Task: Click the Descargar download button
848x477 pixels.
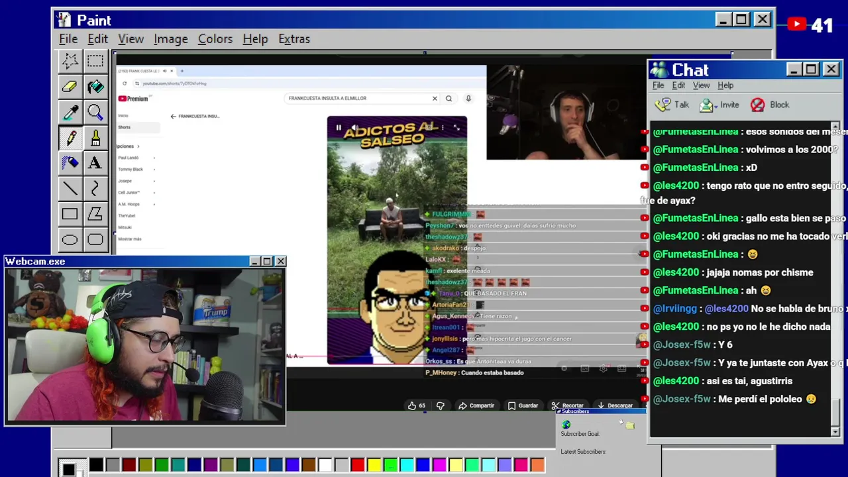Action: coord(615,405)
